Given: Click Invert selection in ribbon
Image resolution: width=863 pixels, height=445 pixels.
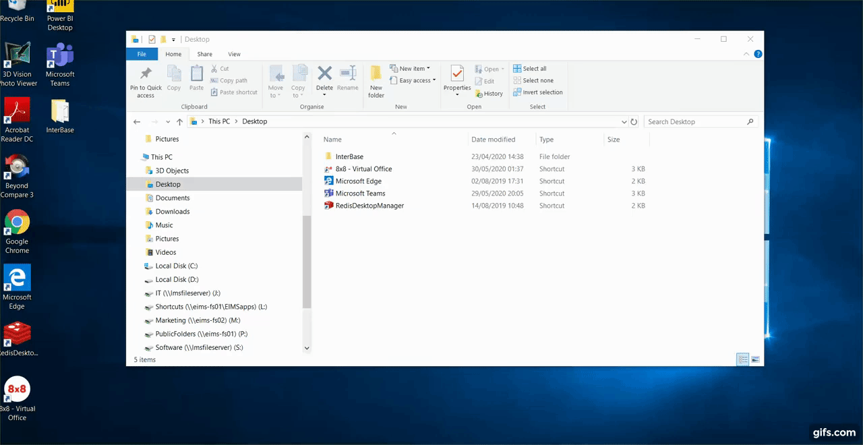Looking at the screenshot, I should pos(537,92).
